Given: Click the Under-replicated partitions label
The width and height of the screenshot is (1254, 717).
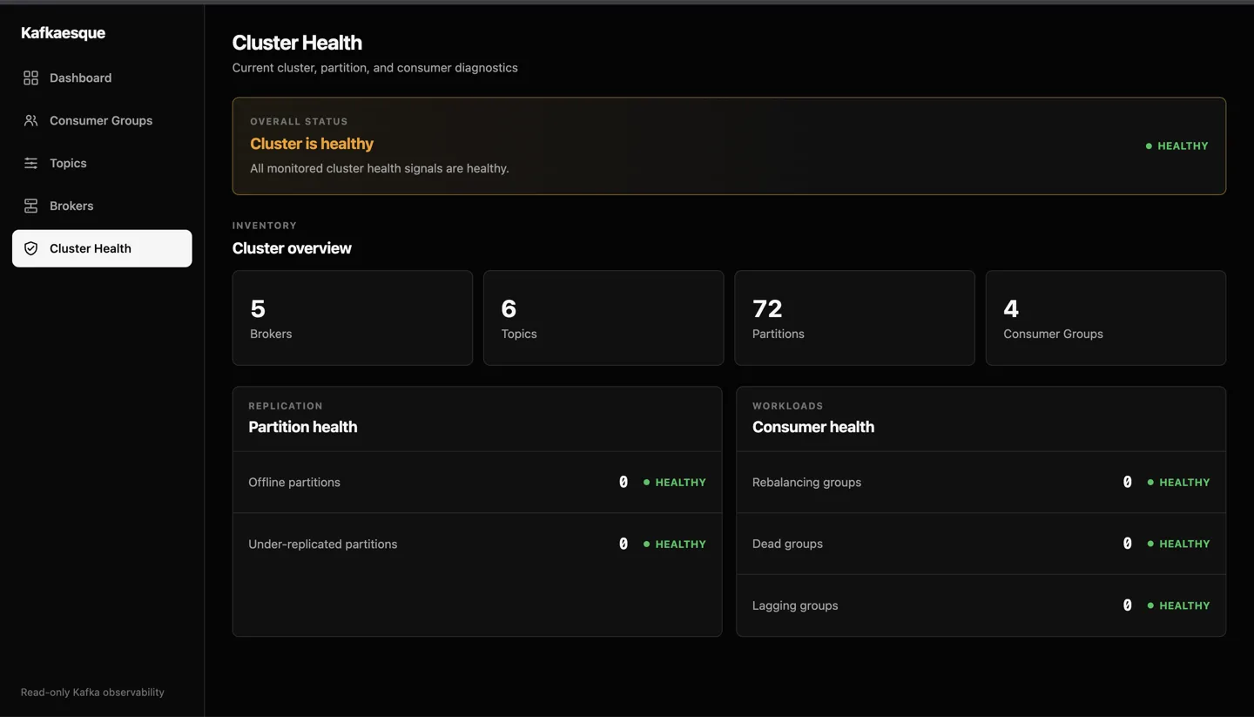Looking at the screenshot, I should click(323, 544).
